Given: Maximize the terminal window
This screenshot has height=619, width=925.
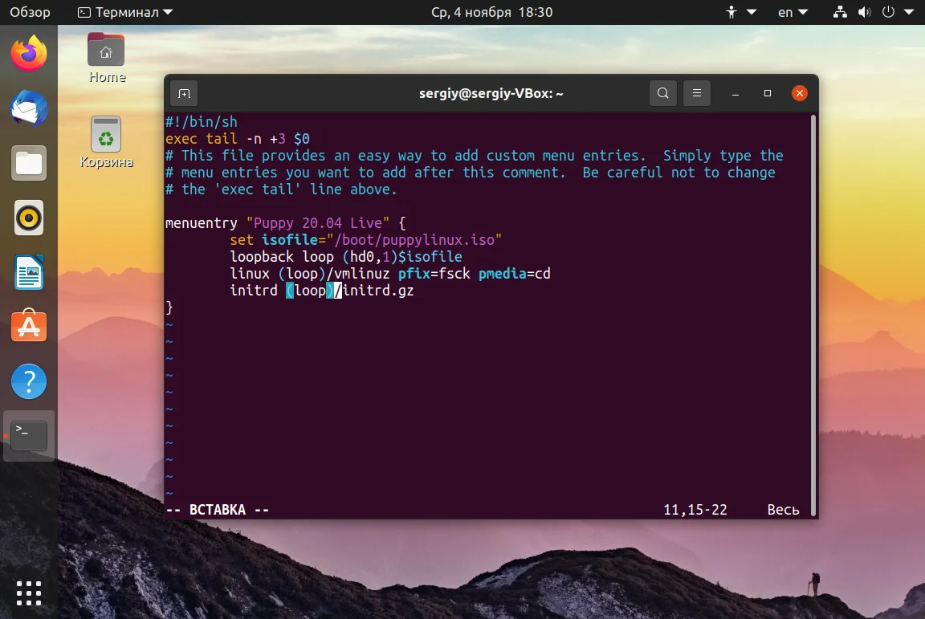Looking at the screenshot, I should point(768,93).
